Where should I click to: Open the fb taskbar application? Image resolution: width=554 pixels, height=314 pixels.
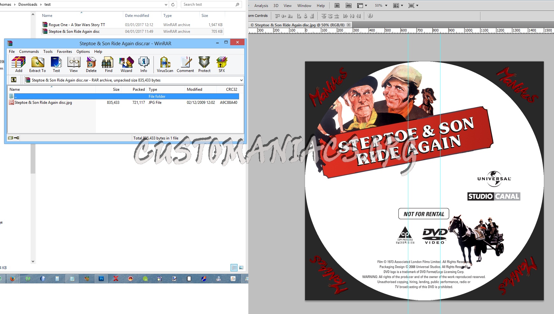pos(233,279)
